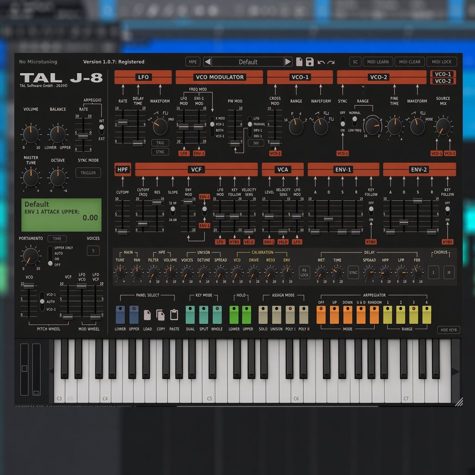Toggle VCO-2 NORMAL/LOW FREQ switch

(x=354, y=121)
